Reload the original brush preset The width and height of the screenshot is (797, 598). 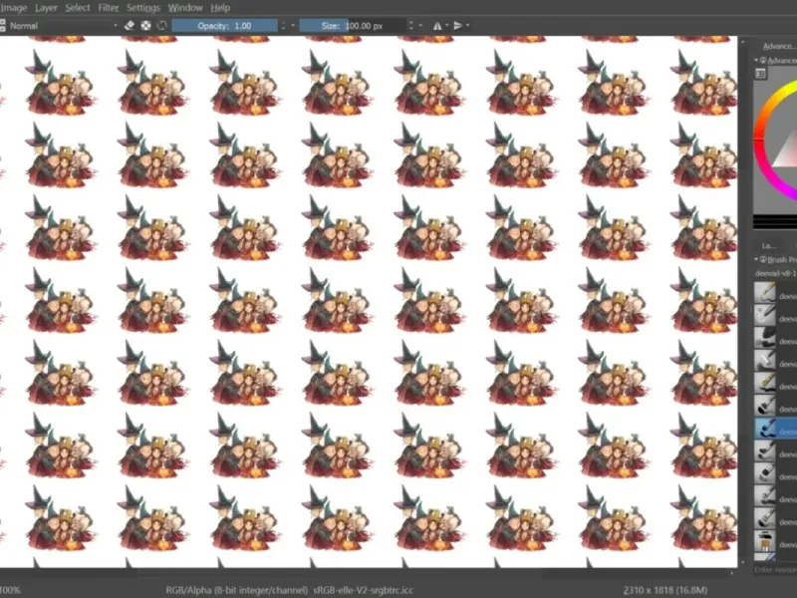[x=162, y=26]
